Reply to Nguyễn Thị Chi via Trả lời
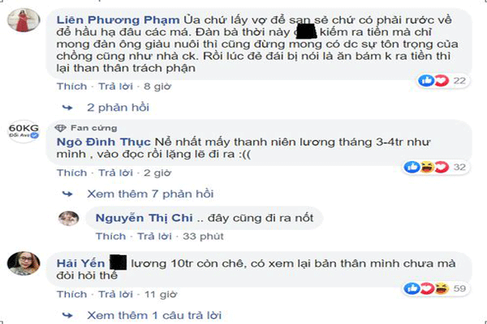Image resolution: width=487 pixels, height=324 pixels. [154, 237]
